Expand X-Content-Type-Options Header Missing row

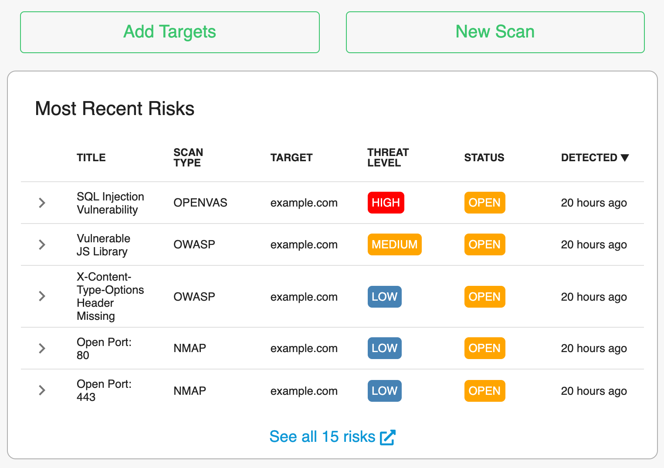42,296
